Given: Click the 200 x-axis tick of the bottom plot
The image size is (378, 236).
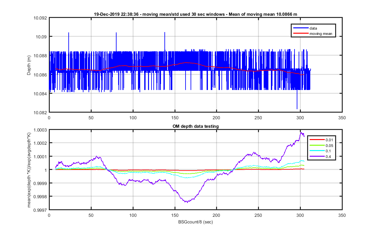Looking at the screenshot, I should tap(216, 215).
